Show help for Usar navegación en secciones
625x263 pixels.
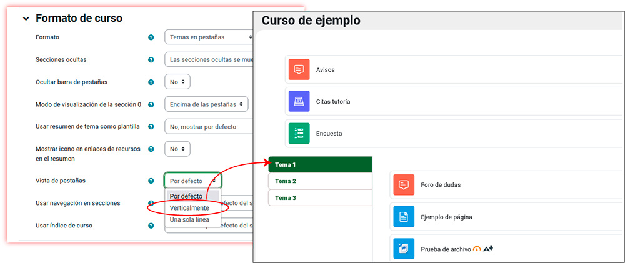point(151,203)
